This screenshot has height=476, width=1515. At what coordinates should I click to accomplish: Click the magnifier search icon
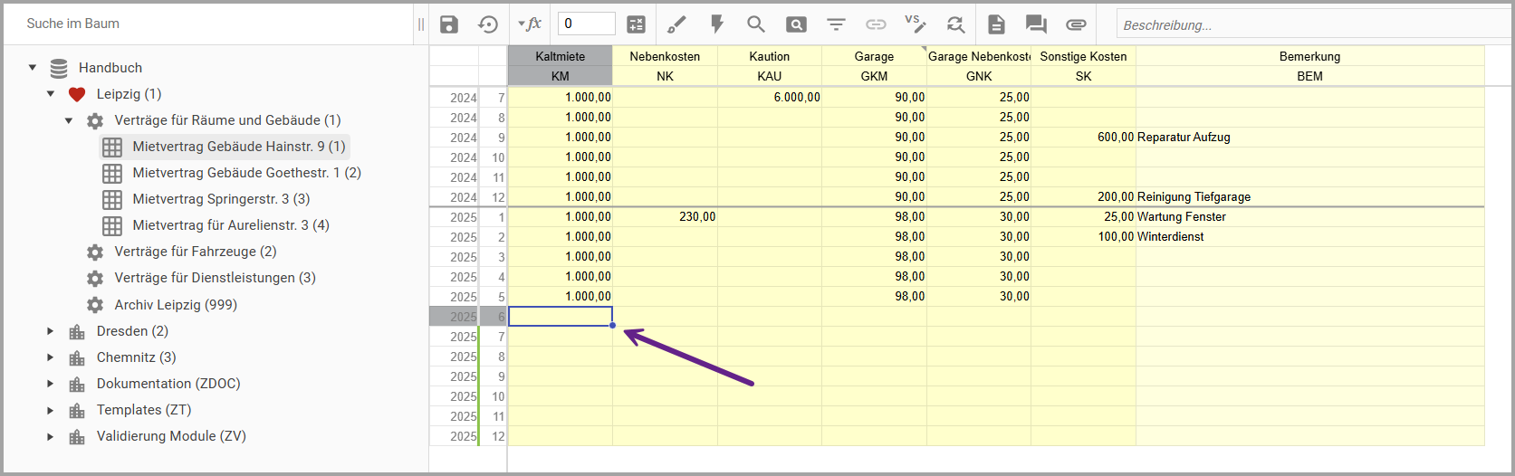(x=756, y=24)
